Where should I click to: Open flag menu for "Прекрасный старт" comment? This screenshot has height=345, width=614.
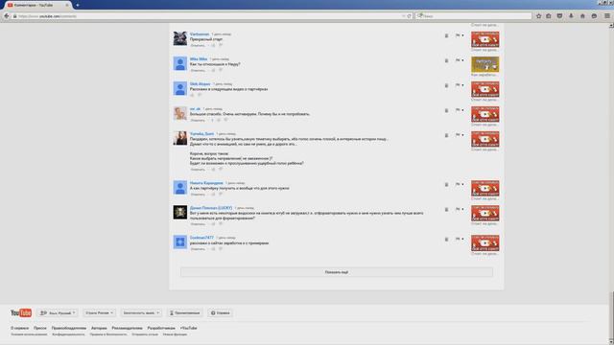tap(460, 35)
